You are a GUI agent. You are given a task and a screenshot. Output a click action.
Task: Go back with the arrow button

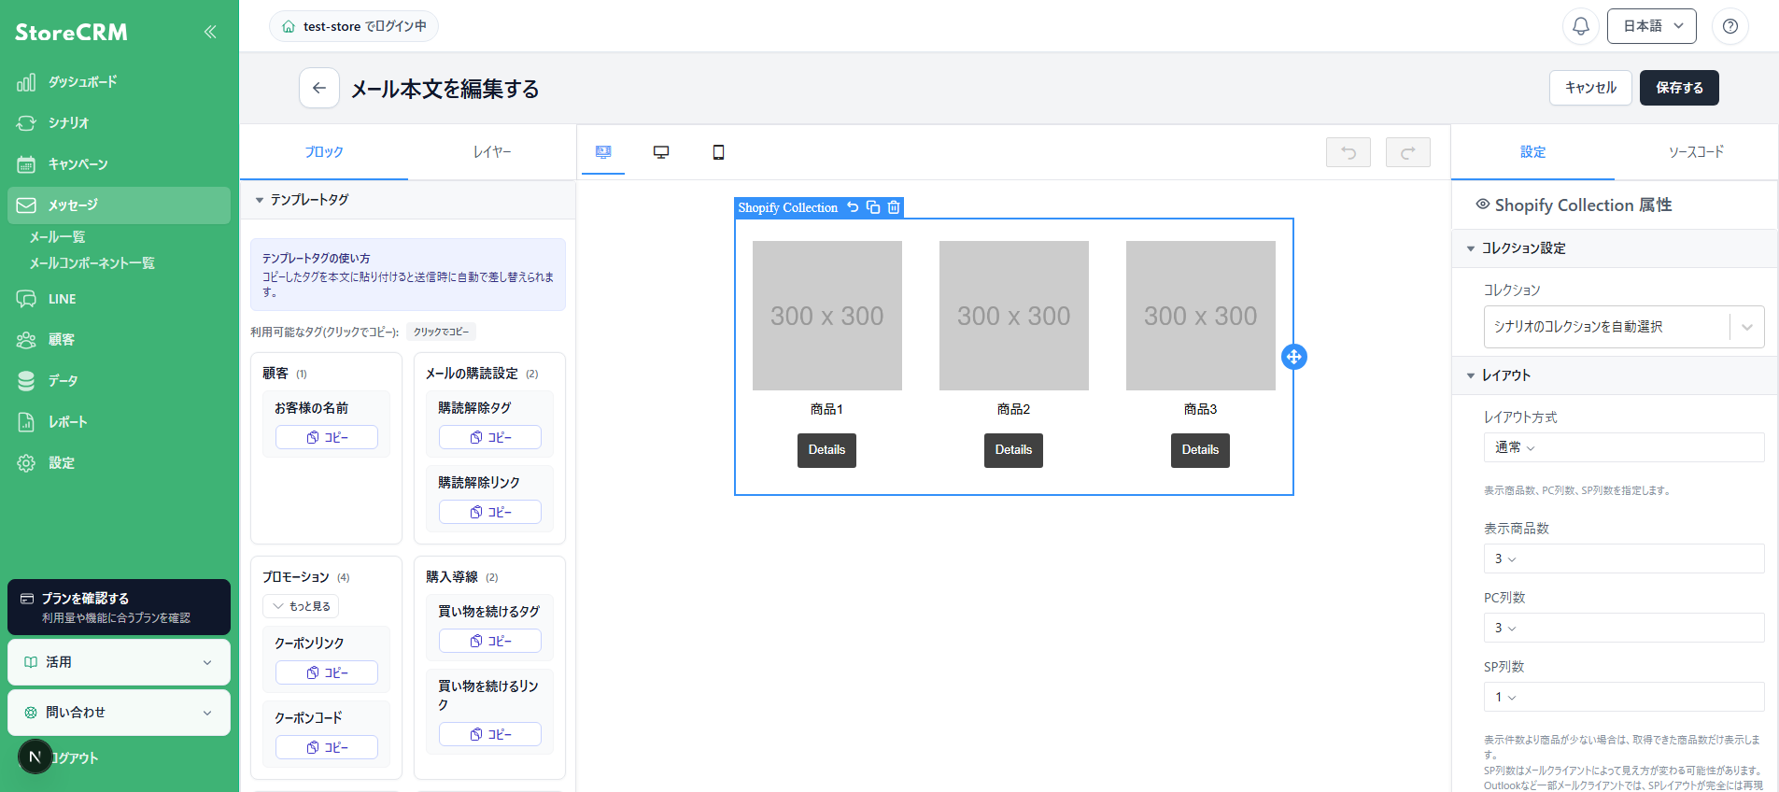tap(319, 88)
